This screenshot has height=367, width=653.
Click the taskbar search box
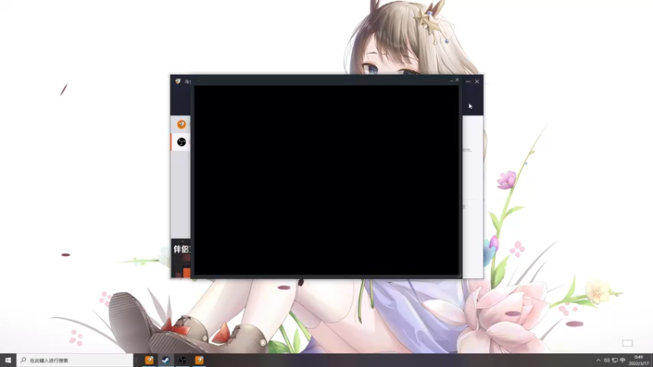click(x=75, y=360)
